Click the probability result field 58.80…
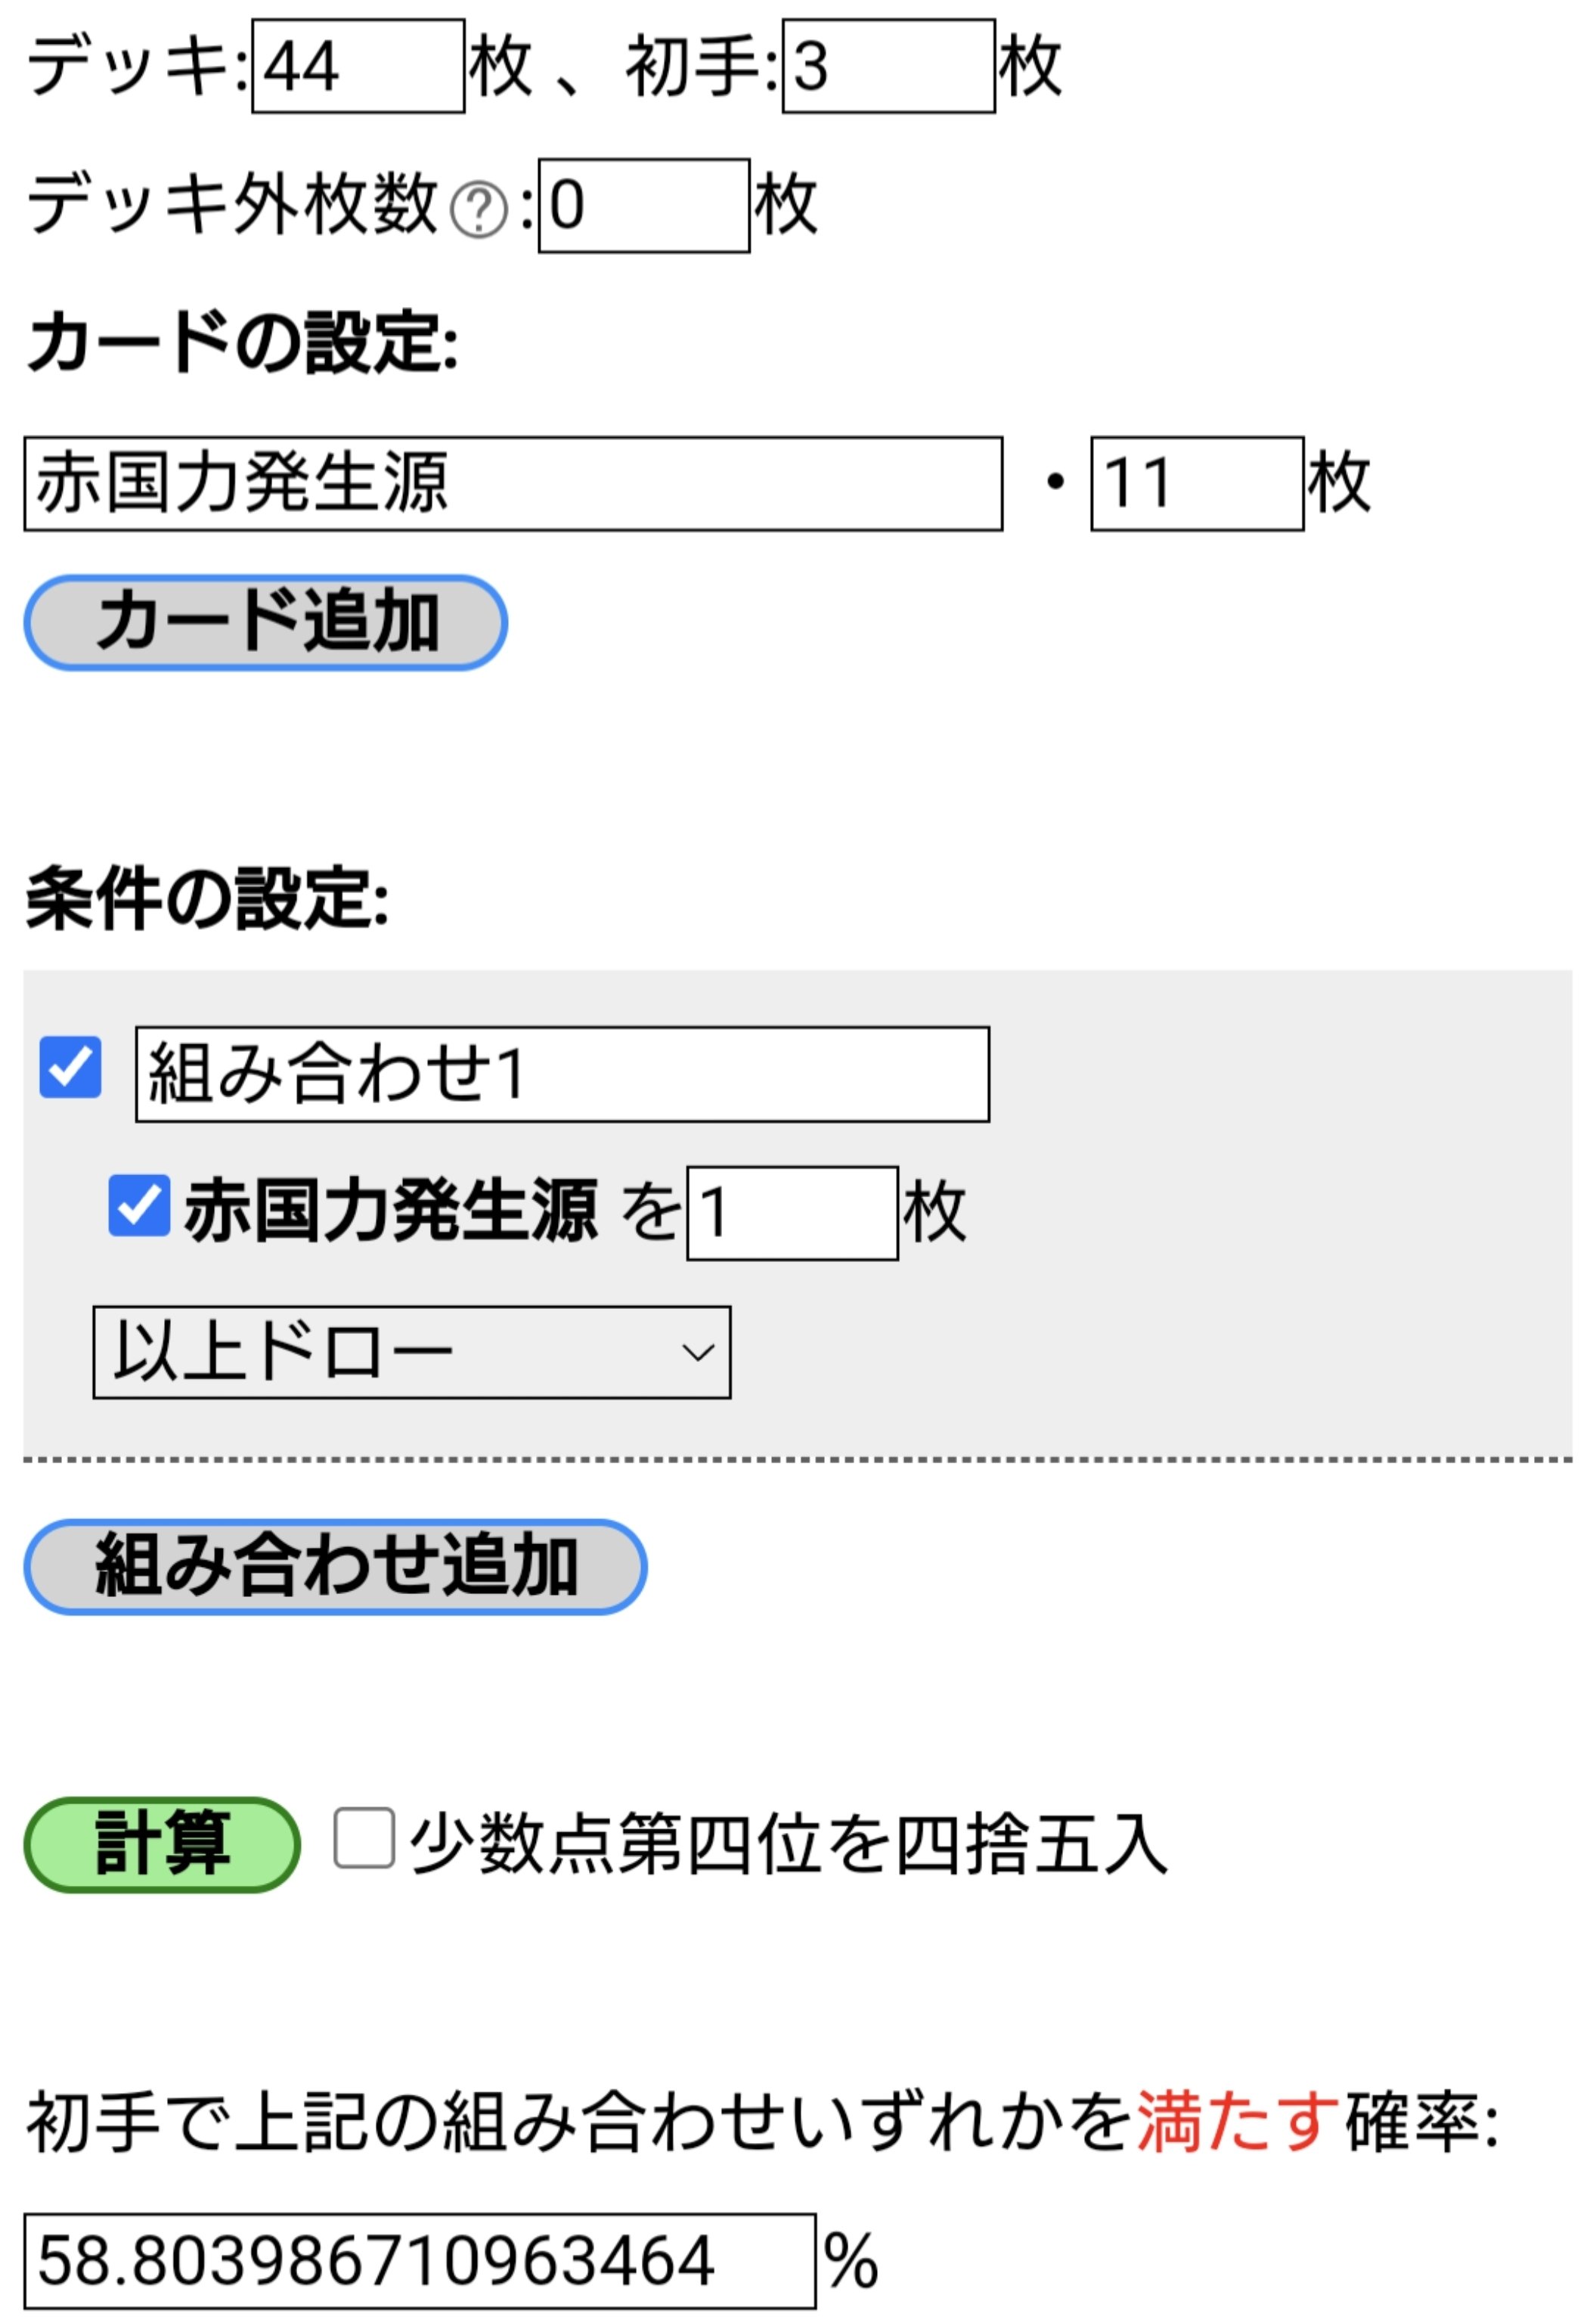Image resolution: width=1596 pixels, height=2323 pixels. click(x=420, y=2261)
